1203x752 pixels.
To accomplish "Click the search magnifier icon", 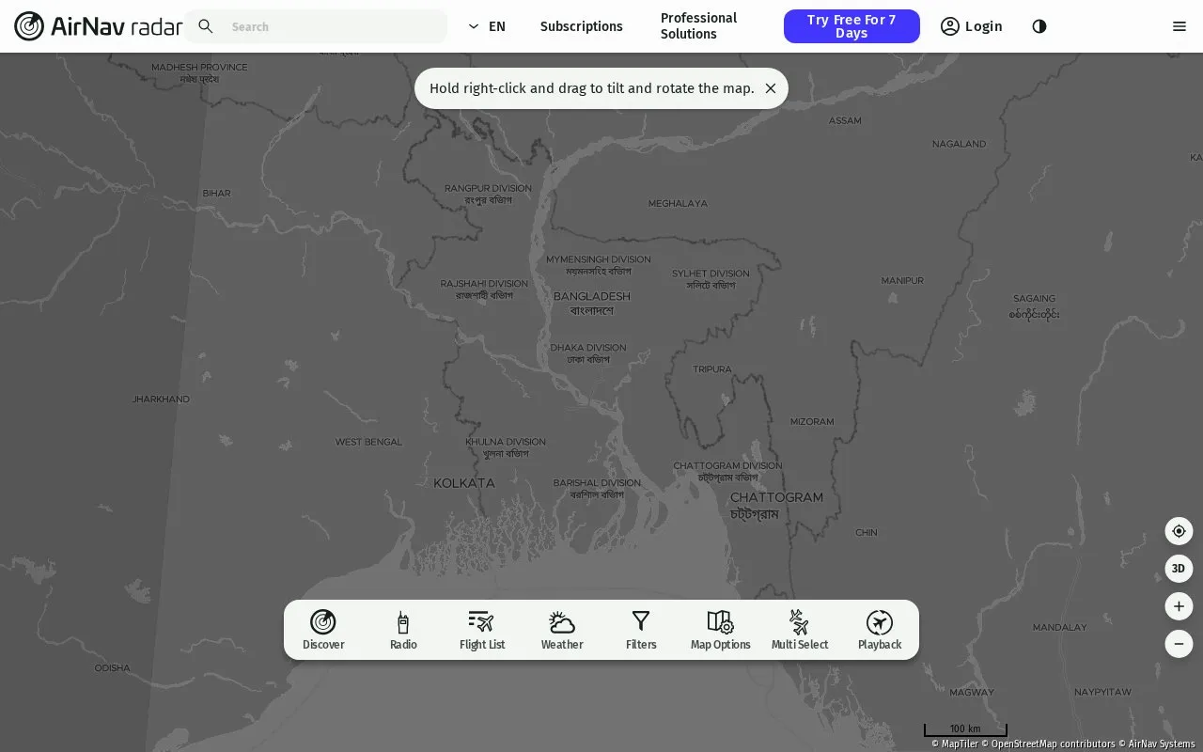I will click(206, 26).
